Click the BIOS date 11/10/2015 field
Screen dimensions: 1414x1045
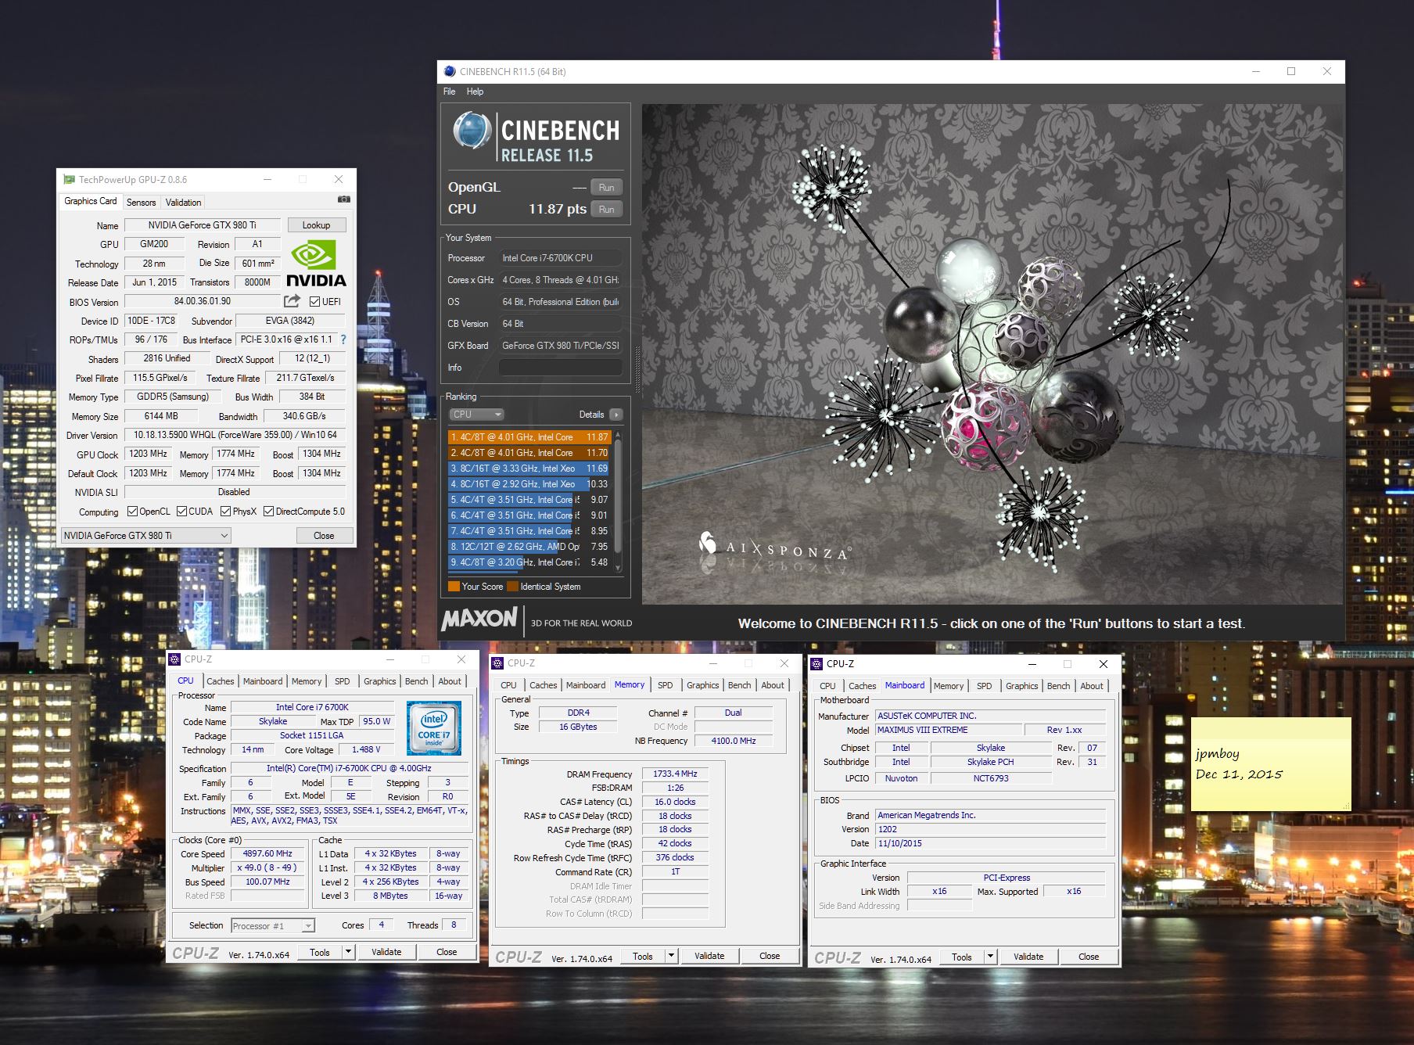(x=990, y=843)
